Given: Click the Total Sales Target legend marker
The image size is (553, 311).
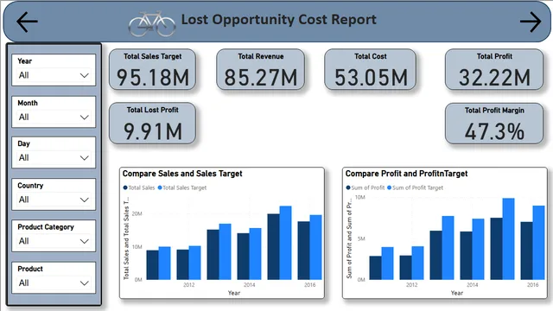Looking at the screenshot, I should click(x=160, y=188).
